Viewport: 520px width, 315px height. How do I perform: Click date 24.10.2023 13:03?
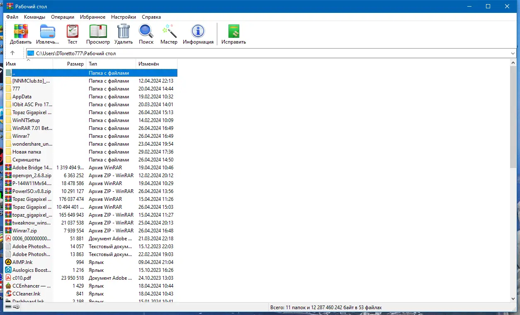coord(156,278)
